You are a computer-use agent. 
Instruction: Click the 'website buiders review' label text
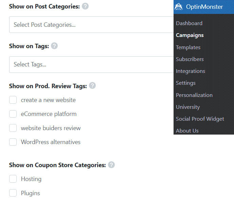(51, 128)
